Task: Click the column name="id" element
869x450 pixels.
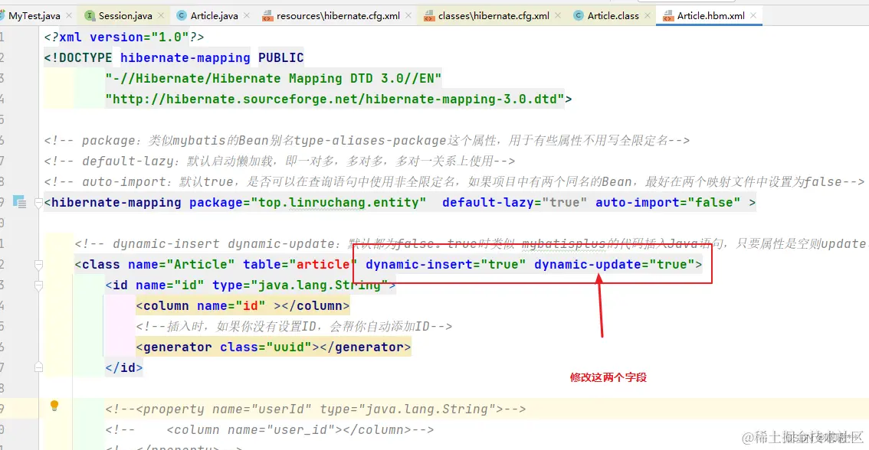Action: [x=243, y=305]
